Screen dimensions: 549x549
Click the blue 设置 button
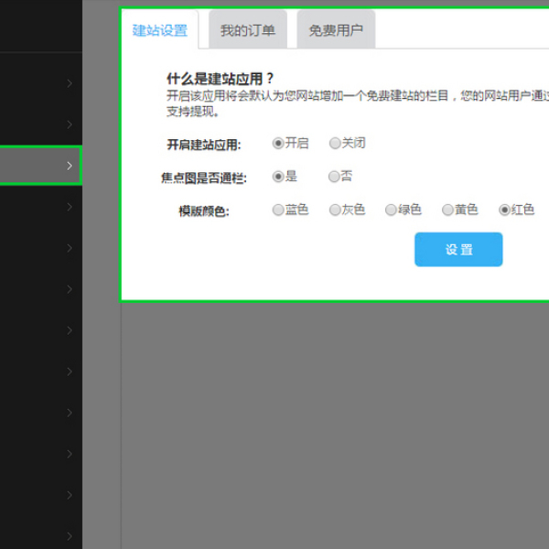(458, 250)
